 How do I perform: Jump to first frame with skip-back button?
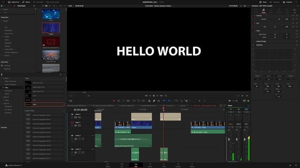pyautogui.click(x=146, y=96)
